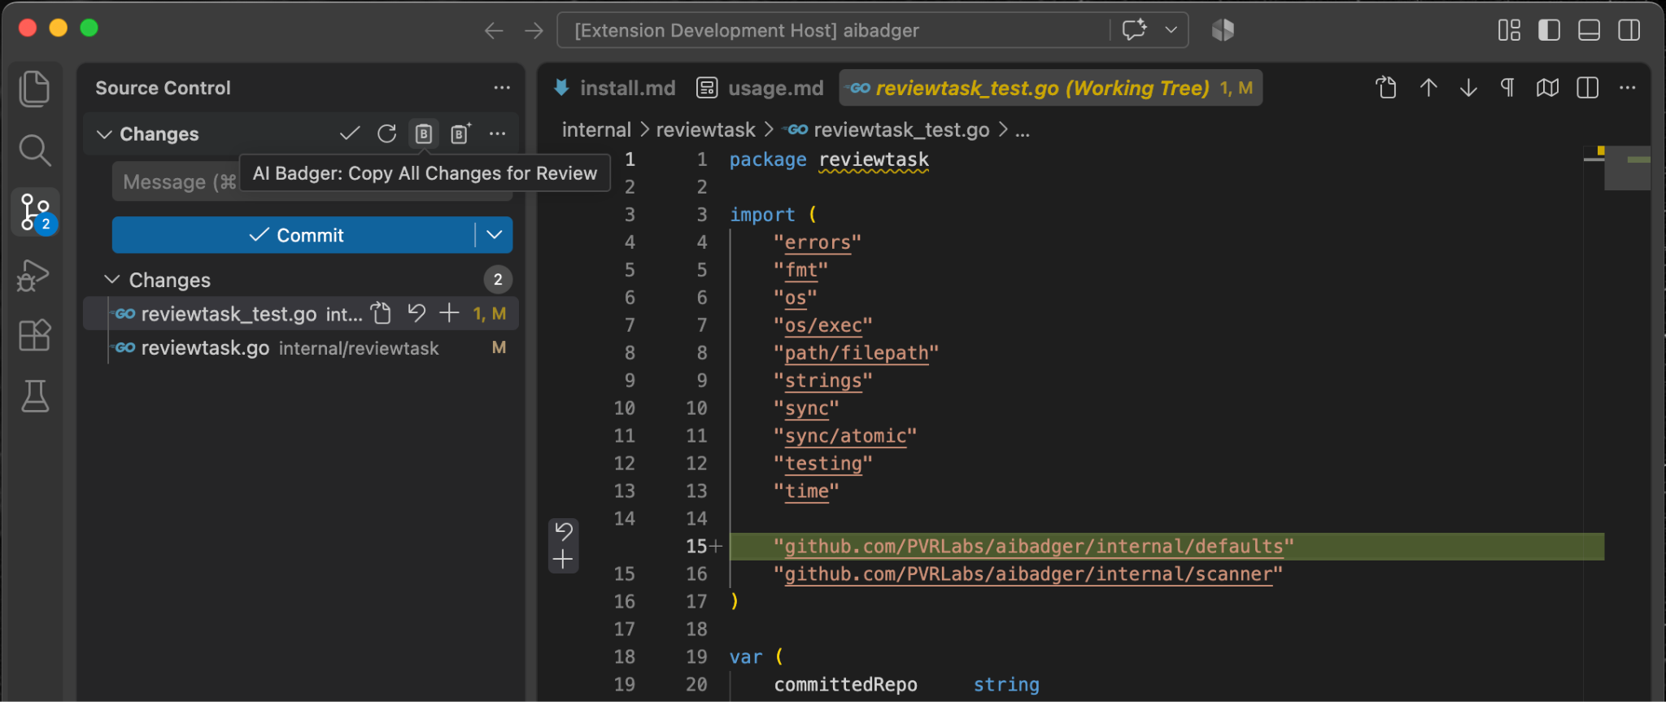Screen dimensions: 1666x702
Task: Click breadcrumb trailing ellipsis symbol segment
Action: pos(1023,130)
